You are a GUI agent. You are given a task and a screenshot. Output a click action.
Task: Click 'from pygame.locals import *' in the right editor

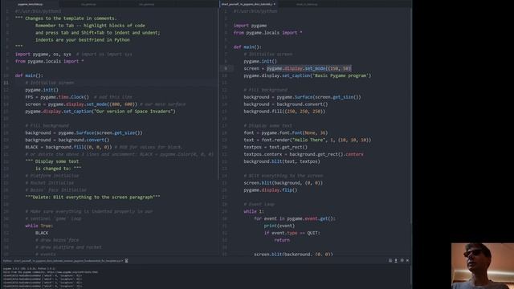267,33
